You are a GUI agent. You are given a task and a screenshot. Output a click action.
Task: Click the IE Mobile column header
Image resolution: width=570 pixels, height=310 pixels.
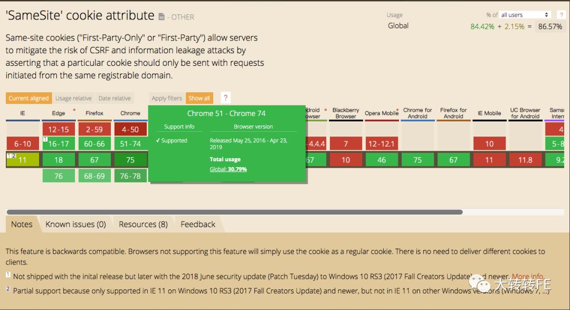pos(489,113)
